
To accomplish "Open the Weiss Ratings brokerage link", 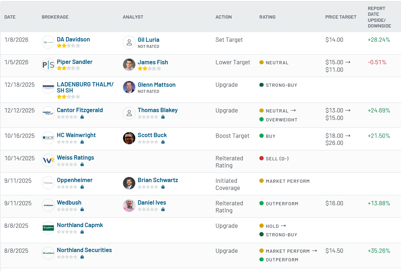I will [75, 157].
